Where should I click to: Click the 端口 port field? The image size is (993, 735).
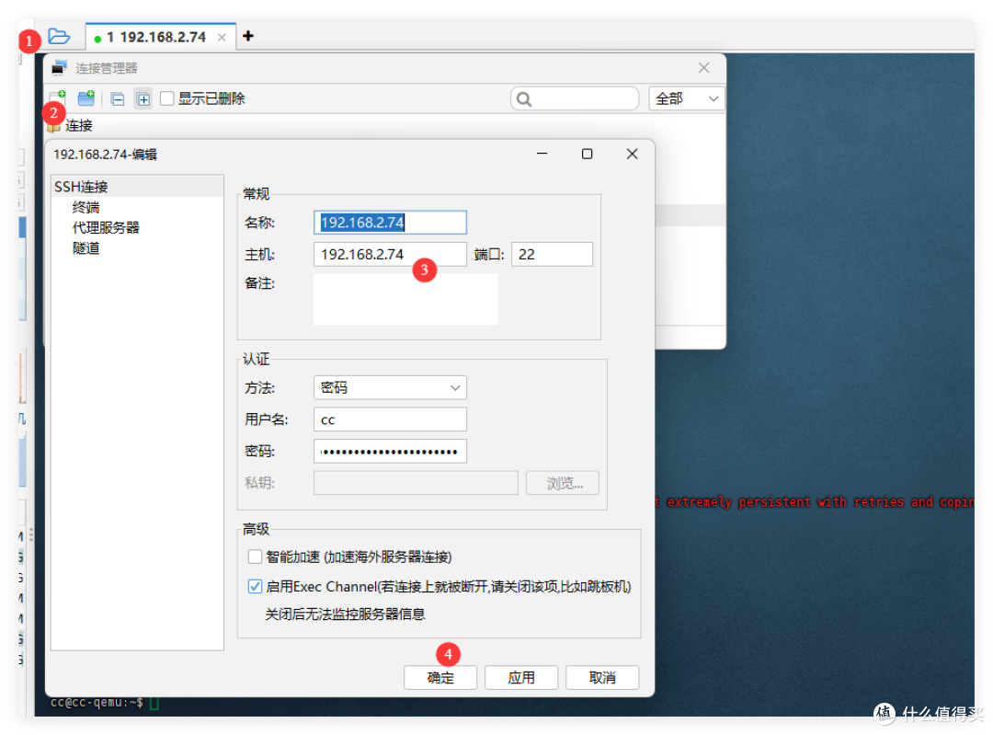(552, 254)
